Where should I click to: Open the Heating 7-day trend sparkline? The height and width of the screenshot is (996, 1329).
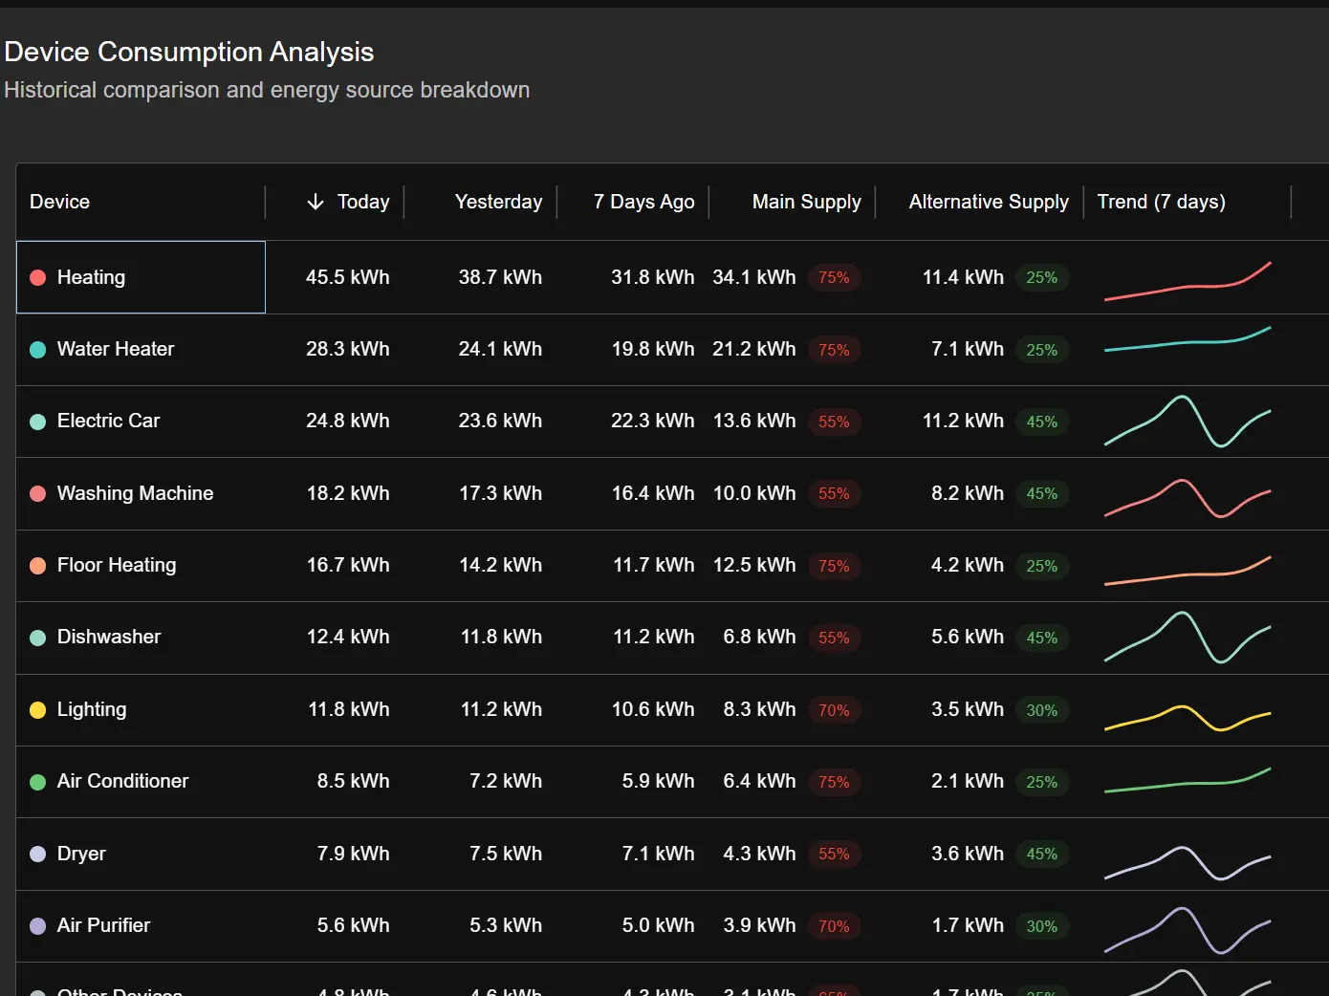(1187, 280)
